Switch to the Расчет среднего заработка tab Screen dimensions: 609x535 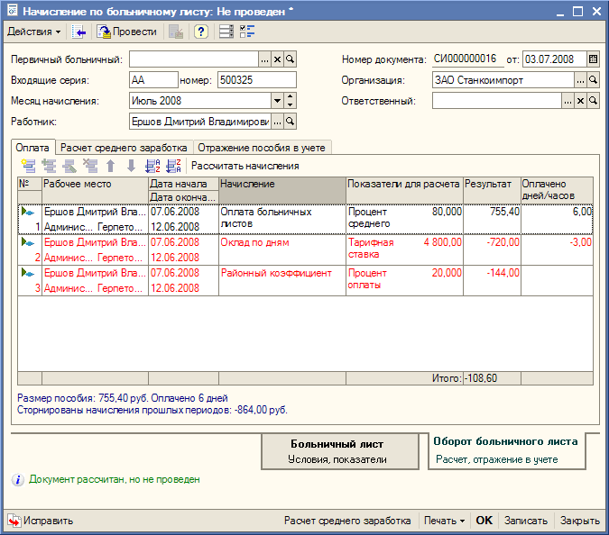[x=124, y=147]
